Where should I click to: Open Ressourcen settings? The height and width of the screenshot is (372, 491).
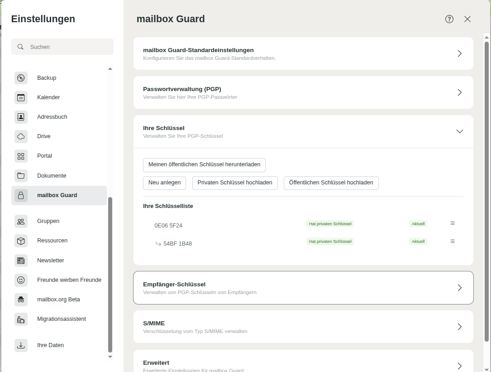point(59,241)
